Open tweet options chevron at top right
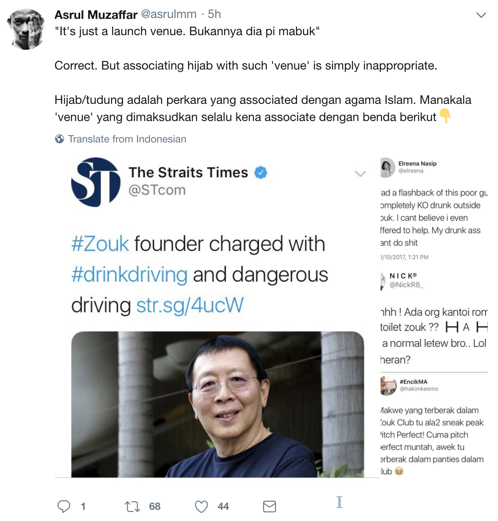The width and height of the screenshot is (498, 521). pos(481,15)
